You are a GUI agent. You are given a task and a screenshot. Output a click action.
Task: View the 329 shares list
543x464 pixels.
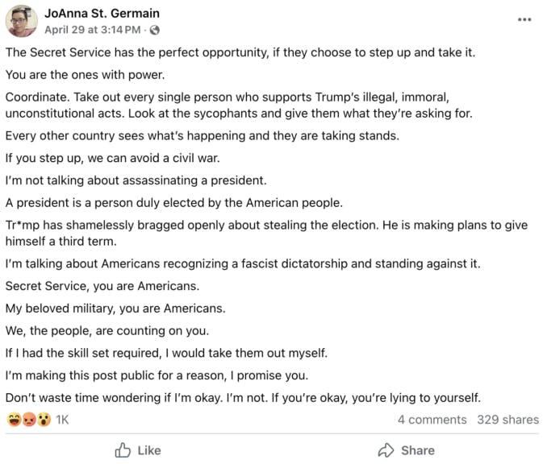click(507, 420)
